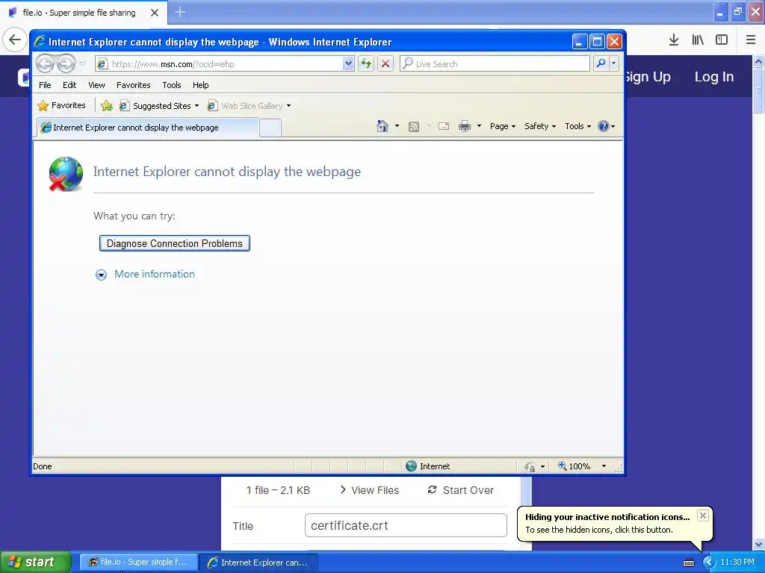Expand the More information section arrow

(101, 275)
